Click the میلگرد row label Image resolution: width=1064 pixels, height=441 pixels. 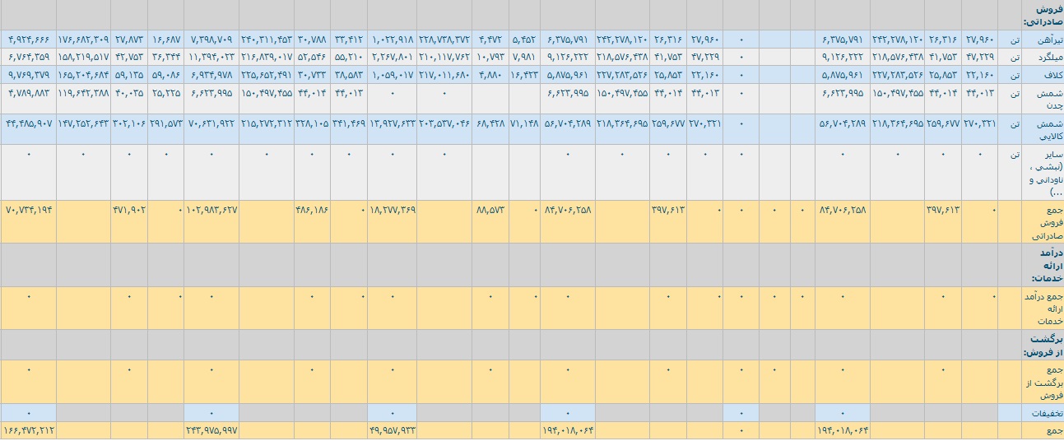pos(1043,57)
